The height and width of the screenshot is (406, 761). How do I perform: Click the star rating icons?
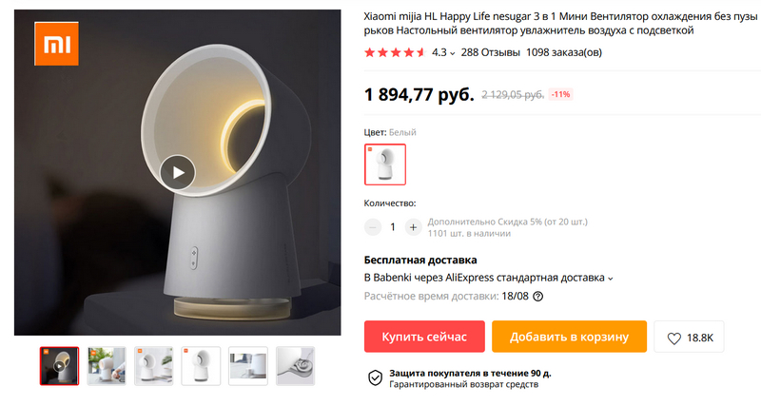(x=395, y=52)
